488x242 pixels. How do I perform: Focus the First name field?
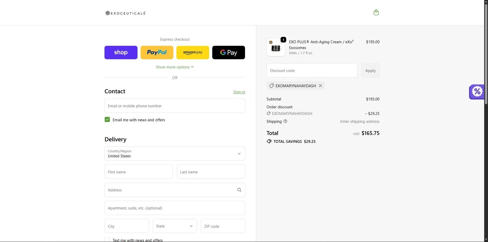pos(139,172)
